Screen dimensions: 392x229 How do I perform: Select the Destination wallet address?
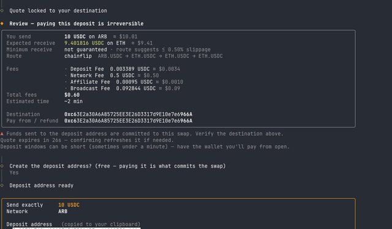coord(128,114)
